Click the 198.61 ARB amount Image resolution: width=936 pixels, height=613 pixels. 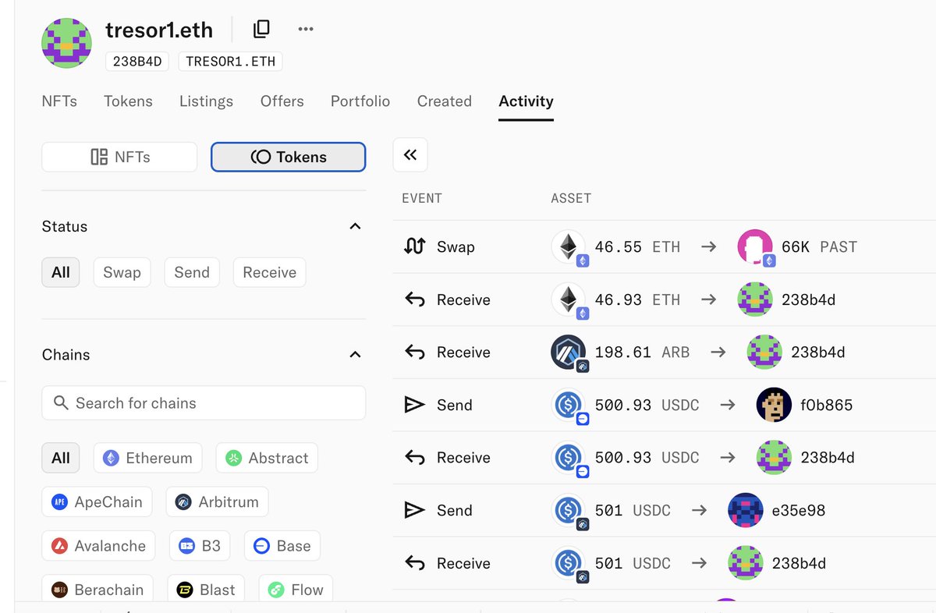pos(642,352)
